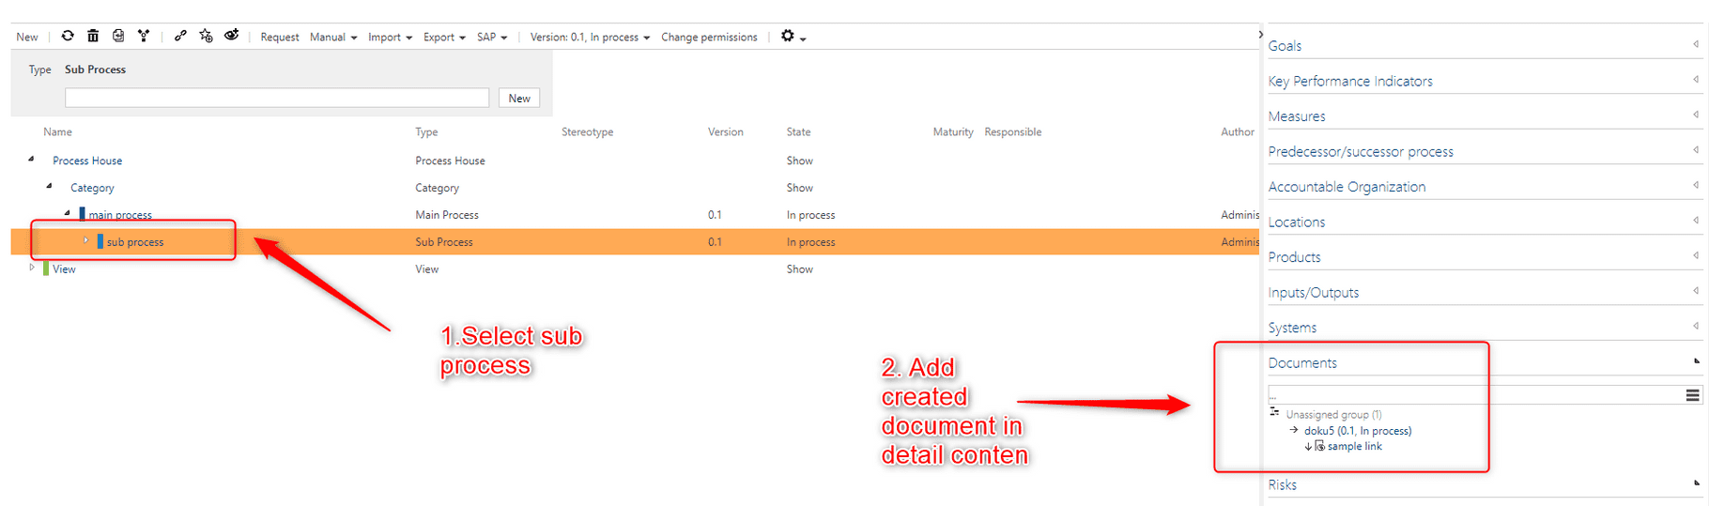Click the chain link icon in toolbar

180,36
